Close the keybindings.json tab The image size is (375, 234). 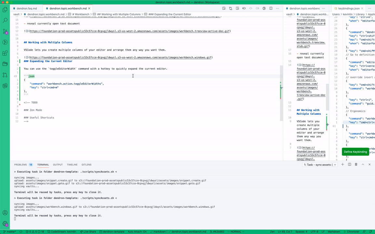[362, 8]
